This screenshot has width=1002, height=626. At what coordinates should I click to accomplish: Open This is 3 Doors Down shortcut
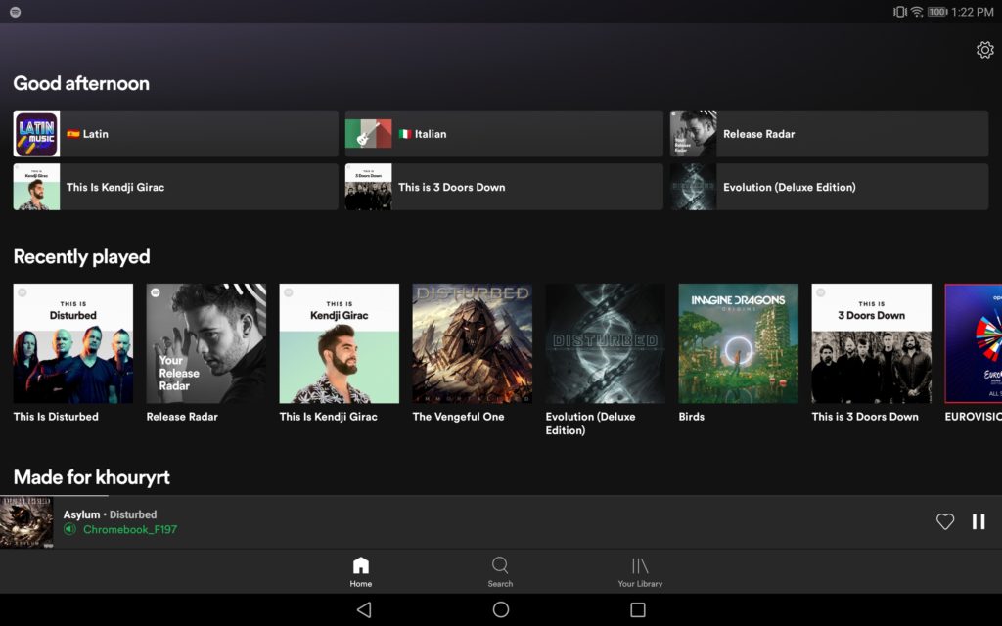coord(504,187)
